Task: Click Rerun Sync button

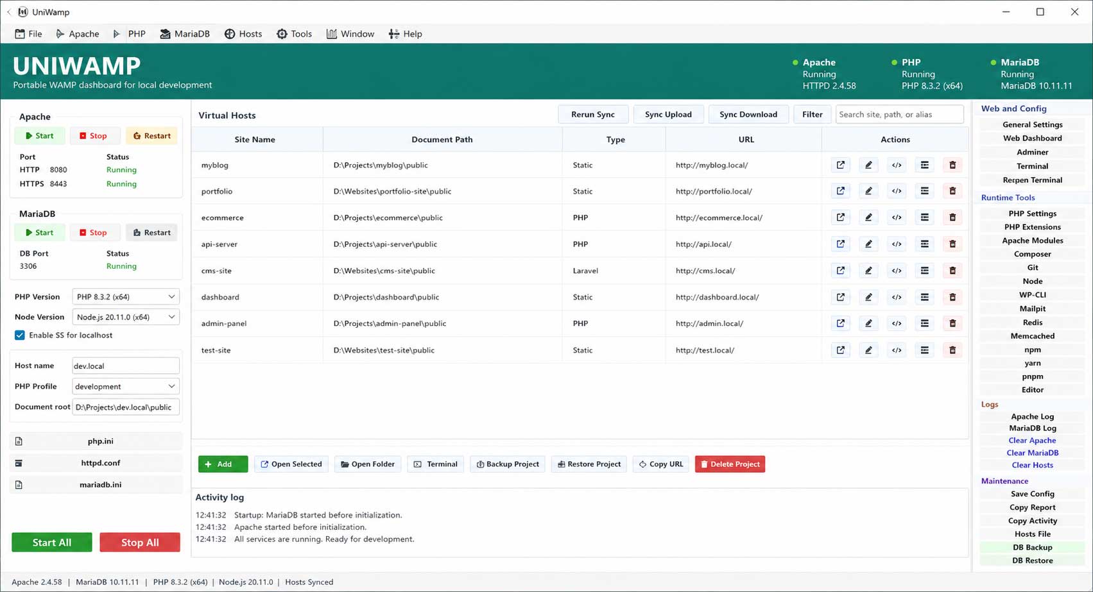Action: 593,114
